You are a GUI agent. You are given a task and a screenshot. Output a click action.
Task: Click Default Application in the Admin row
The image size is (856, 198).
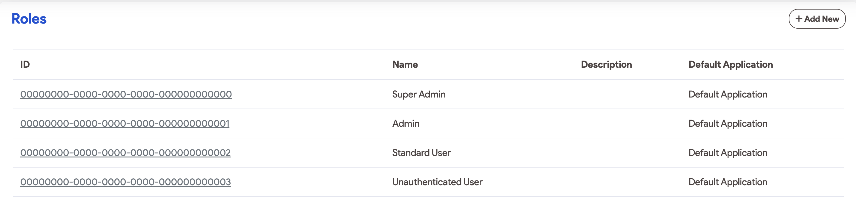point(728,123)
